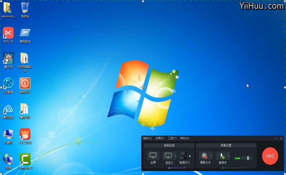Select the 视频后期软件 folder icon

click(25, 62)
